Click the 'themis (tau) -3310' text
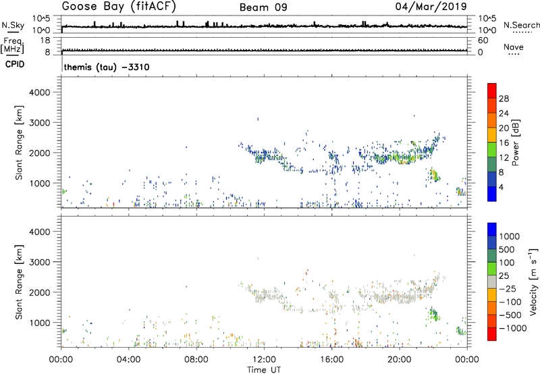 (x=107, y=67)
